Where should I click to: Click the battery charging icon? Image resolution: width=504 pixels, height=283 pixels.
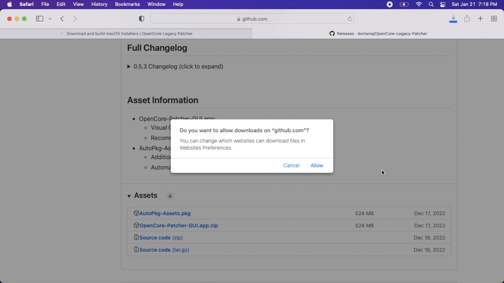[404, 4]
